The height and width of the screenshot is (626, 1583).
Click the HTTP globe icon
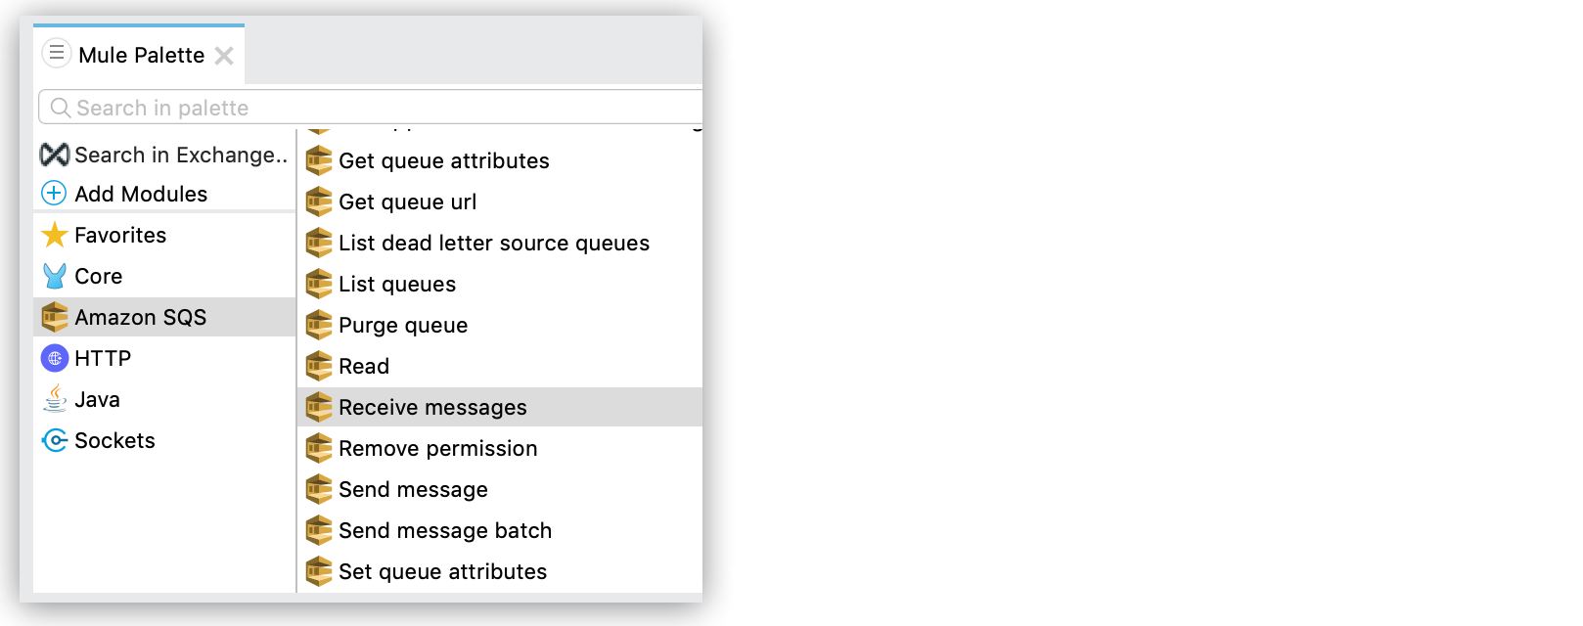click(55, 358)
